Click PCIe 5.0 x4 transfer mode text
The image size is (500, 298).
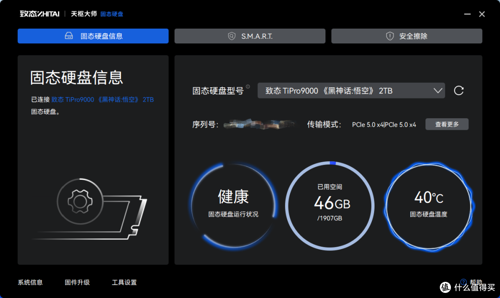pyautogui.click(x=384, y=125)
